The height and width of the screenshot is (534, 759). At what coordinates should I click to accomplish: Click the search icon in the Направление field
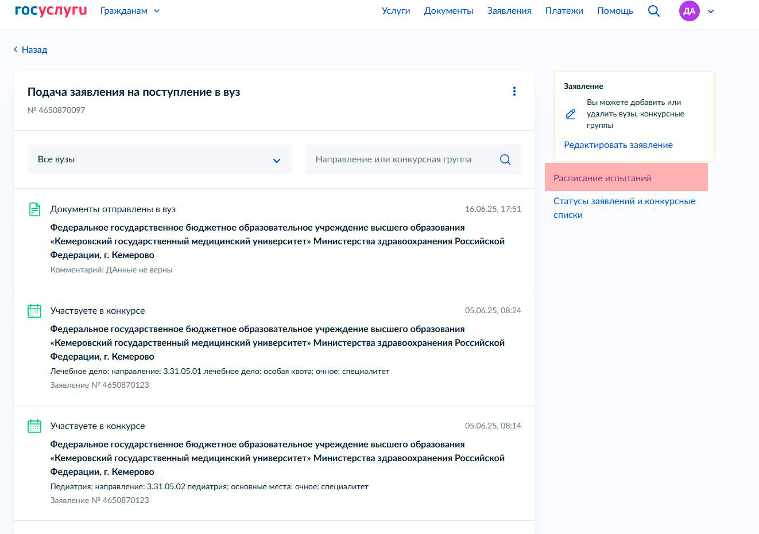click(x=505, y=159)
